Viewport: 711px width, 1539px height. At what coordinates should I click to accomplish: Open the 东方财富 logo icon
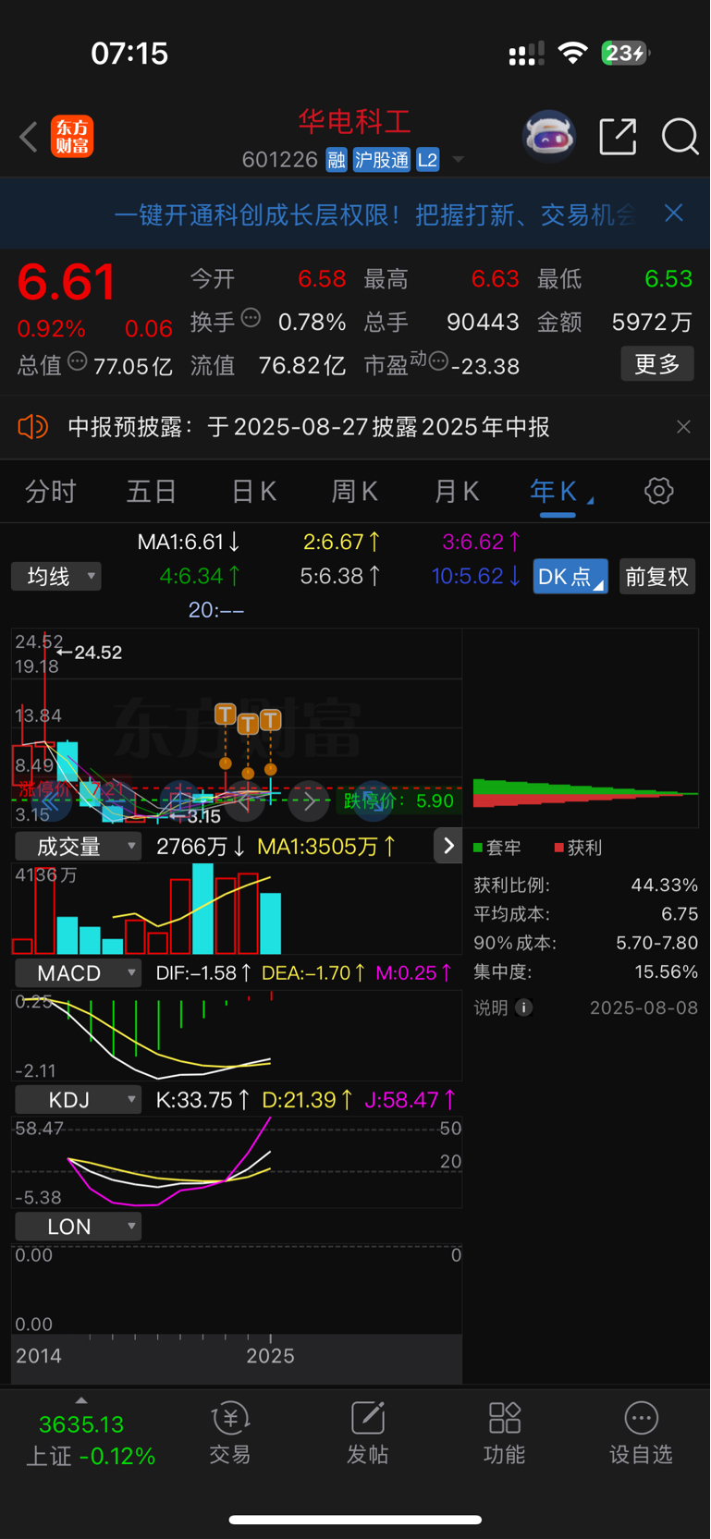tap(72, 137)
